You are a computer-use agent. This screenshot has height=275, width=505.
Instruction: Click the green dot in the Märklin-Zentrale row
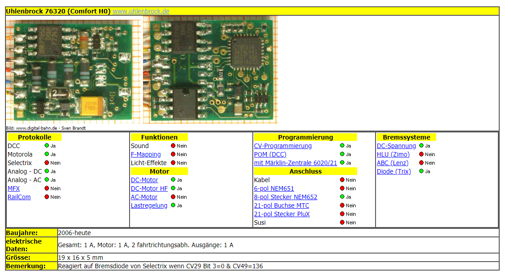point(342,162)
